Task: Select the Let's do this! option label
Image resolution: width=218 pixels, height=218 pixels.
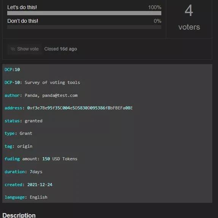Action: [22, 7]
